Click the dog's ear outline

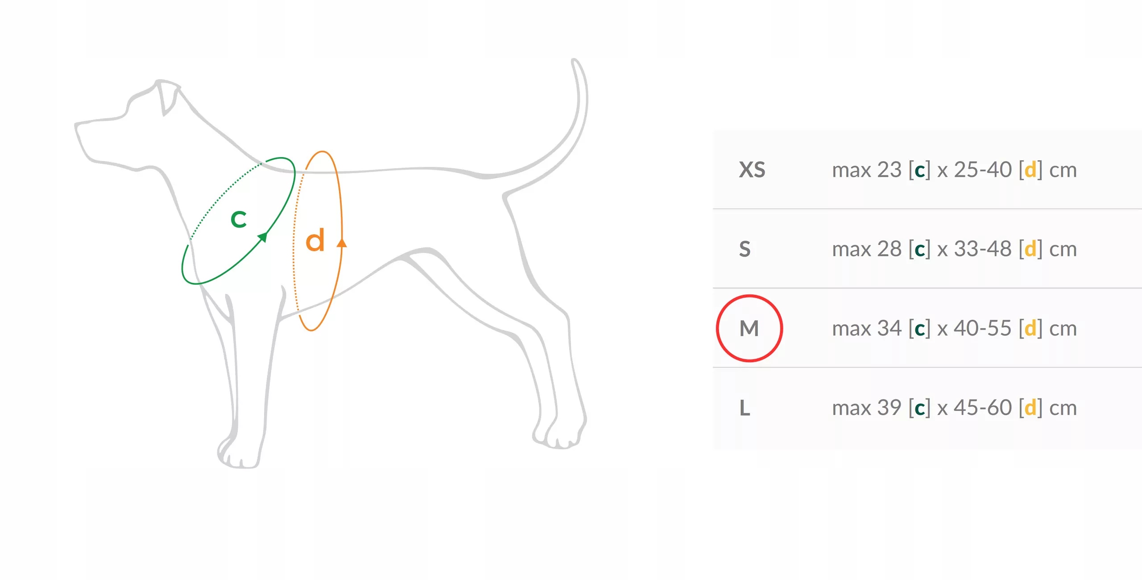167,96
